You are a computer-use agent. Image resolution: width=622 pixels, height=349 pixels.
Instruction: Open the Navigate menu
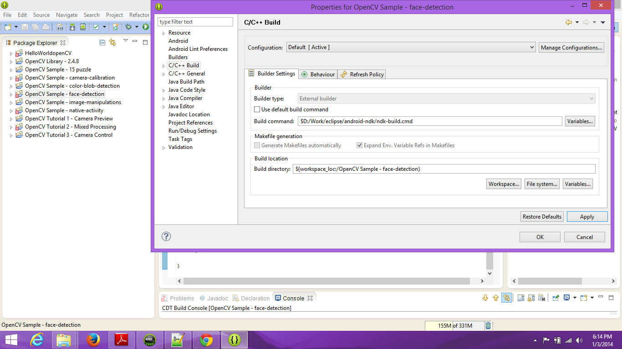tap(66, 15)
